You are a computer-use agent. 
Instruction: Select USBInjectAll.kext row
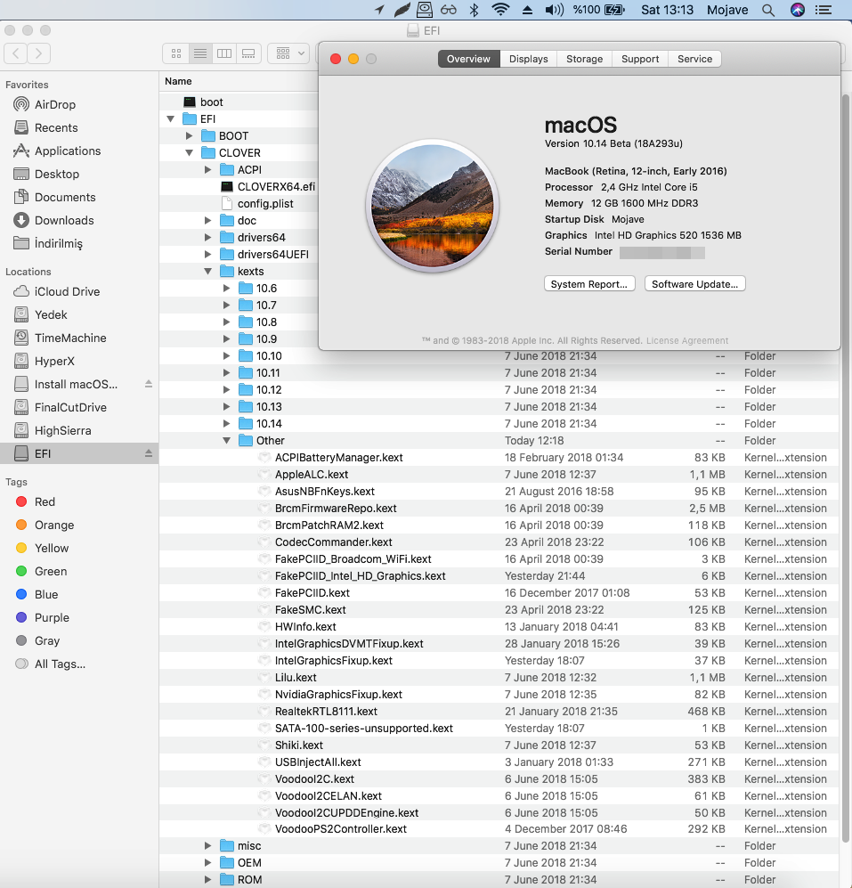[x=499, y=762]
